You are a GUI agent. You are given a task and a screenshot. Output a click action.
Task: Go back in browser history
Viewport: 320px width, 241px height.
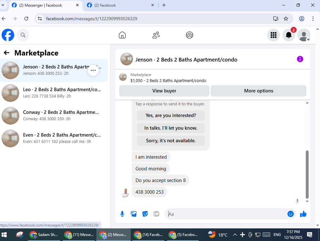point(4,19)
